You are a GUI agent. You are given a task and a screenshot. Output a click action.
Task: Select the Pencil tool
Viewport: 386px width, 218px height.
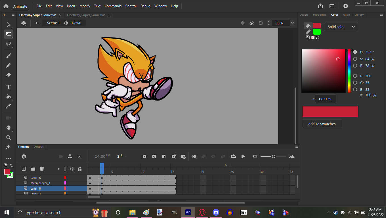(x=9, y=65)
